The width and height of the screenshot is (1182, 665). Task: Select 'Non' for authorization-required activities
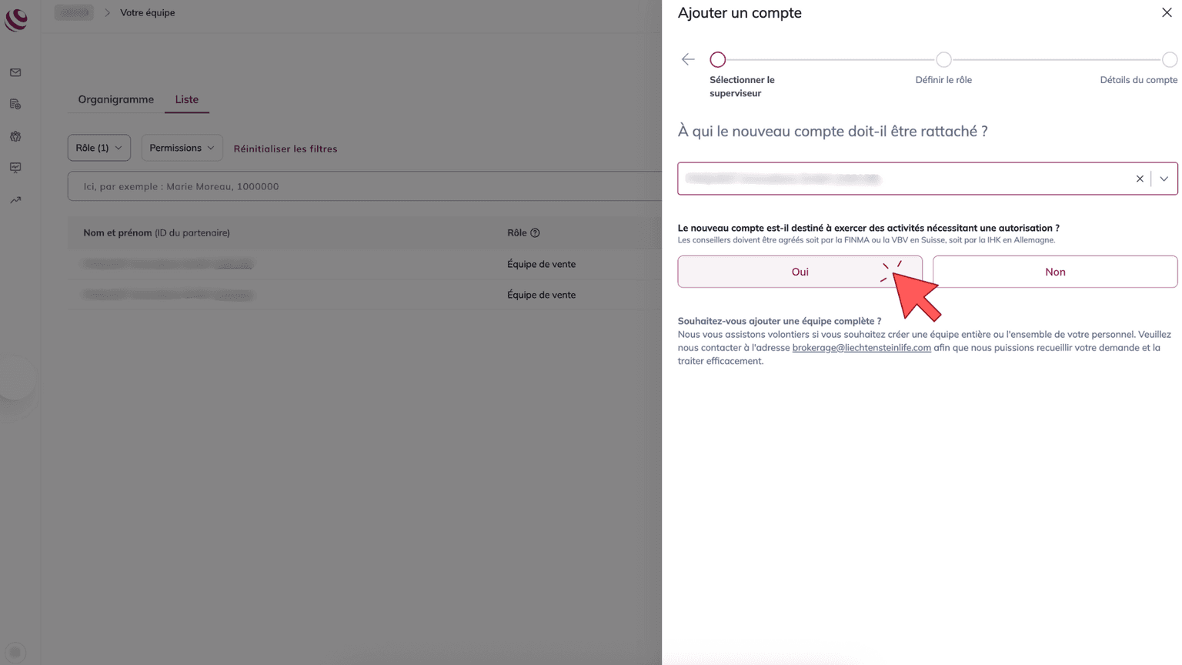[1054, 272]
